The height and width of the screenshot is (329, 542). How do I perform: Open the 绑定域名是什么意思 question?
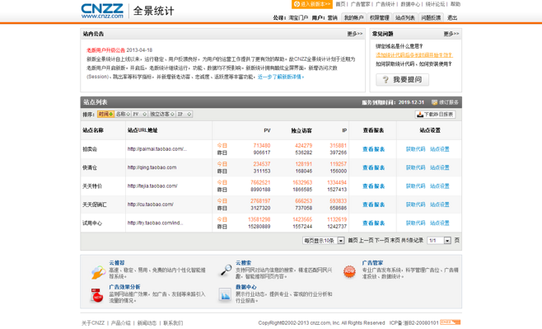399,46
